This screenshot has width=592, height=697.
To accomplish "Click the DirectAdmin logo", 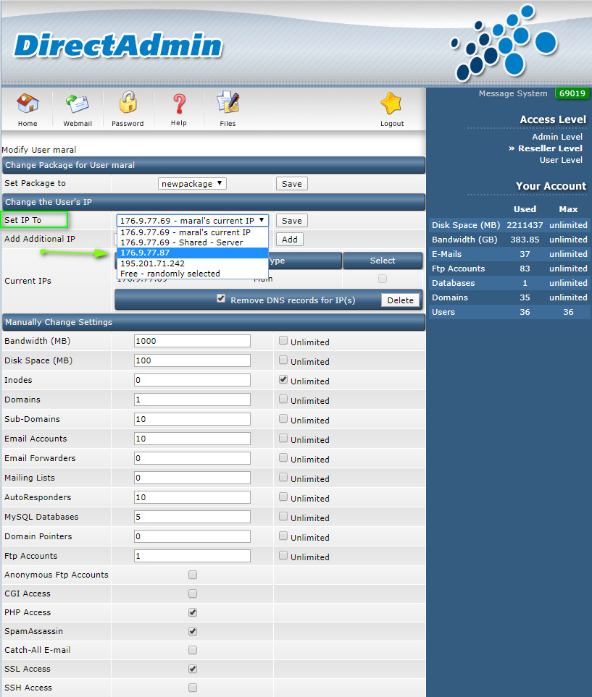I will click(x=118, y=46).
